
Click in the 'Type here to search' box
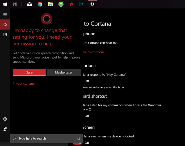(47, 138)
